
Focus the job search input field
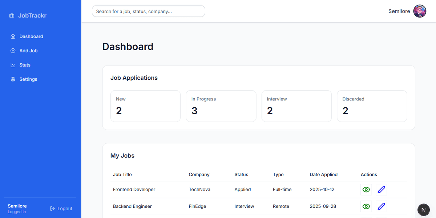coord(149,11)
